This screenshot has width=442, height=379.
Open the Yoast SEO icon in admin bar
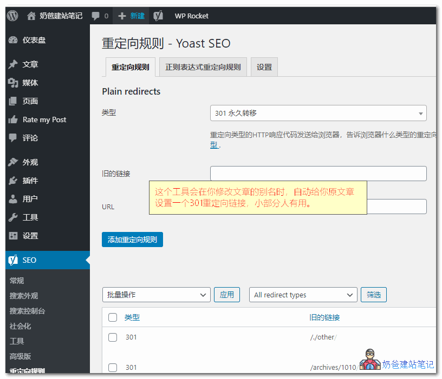pyautogui.click(x=157, y=16)
